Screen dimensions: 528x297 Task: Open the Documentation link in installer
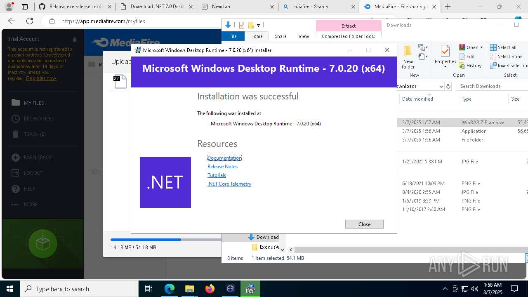pos(224,158)
